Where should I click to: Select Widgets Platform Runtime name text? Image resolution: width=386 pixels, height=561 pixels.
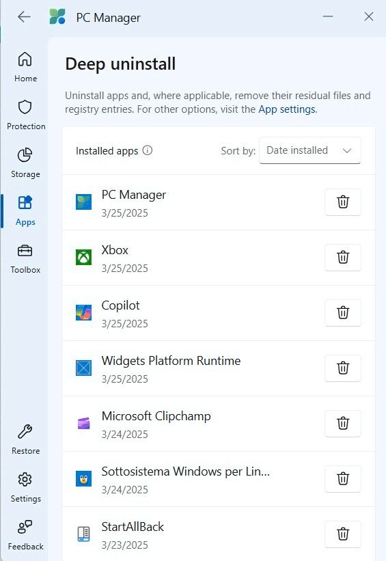(x=171, y=361)
